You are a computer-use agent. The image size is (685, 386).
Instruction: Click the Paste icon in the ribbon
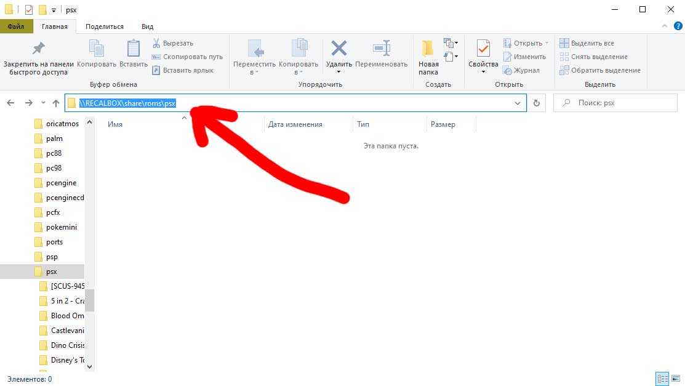134,49
